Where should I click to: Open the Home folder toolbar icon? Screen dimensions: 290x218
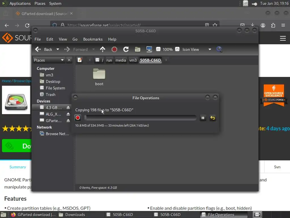pos(138,49)
